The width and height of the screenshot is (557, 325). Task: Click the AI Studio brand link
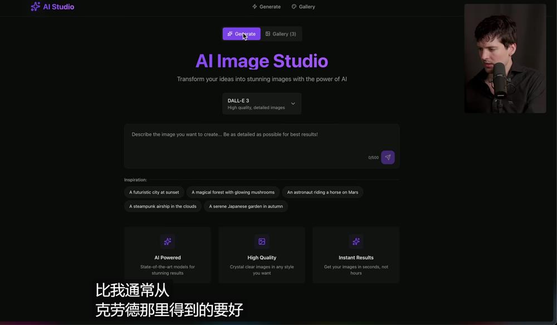click(x=52, y=6)
